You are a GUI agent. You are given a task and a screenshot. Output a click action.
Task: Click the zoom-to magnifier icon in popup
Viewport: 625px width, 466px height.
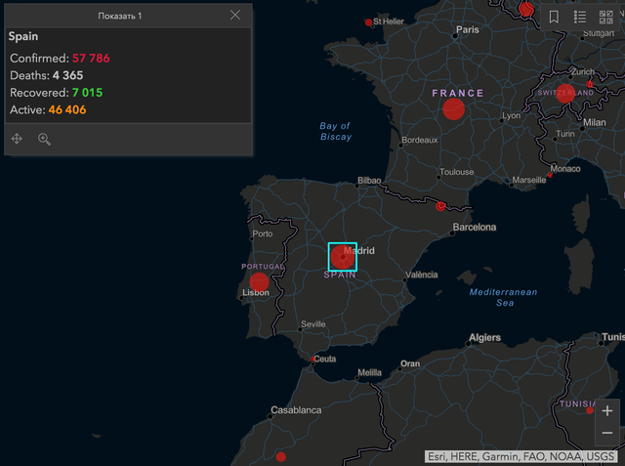[x=44, y=140]
